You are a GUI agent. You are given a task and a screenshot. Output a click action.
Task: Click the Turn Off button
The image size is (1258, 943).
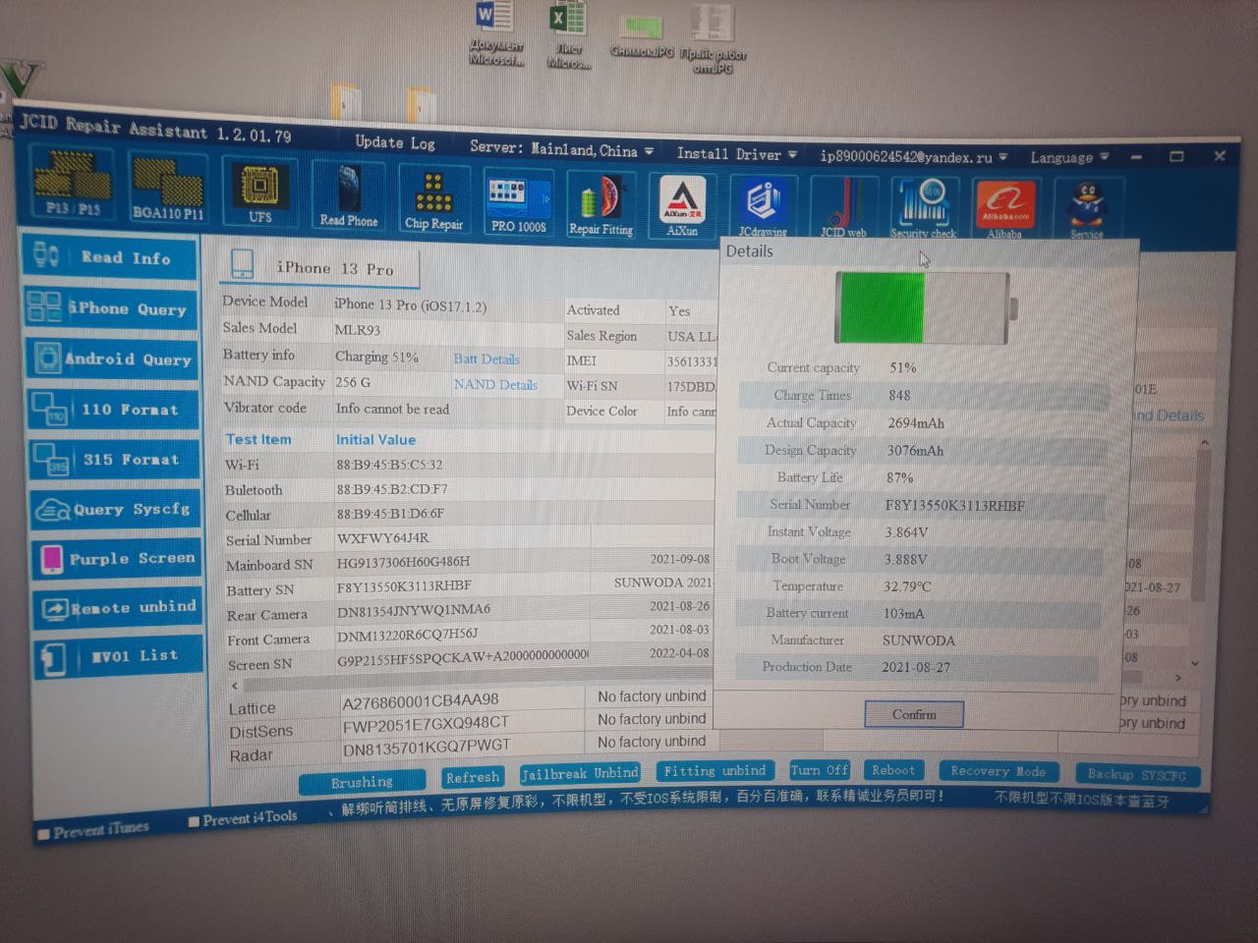pos(819,770)
